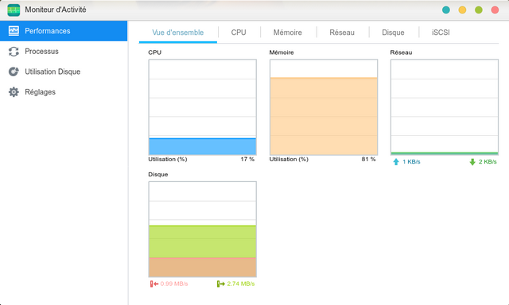Click the red disk read icon
Viewport: 509px width, 305px height.
click(x=153, y=284)
